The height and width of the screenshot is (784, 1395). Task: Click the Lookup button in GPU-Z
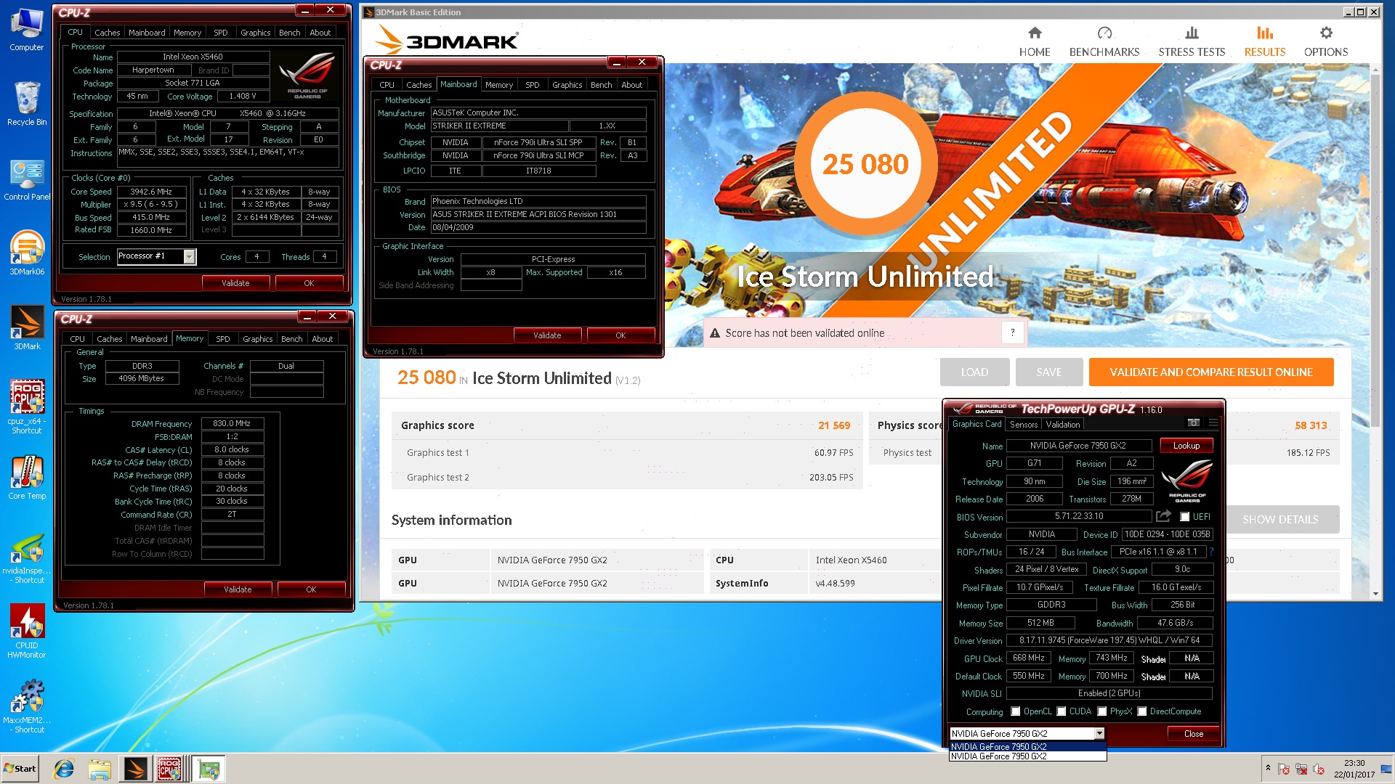[x=1186, y=446]
